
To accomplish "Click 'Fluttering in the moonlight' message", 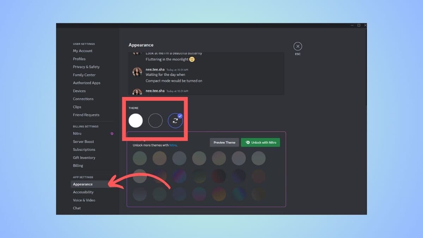I will [x=167, y=60].
